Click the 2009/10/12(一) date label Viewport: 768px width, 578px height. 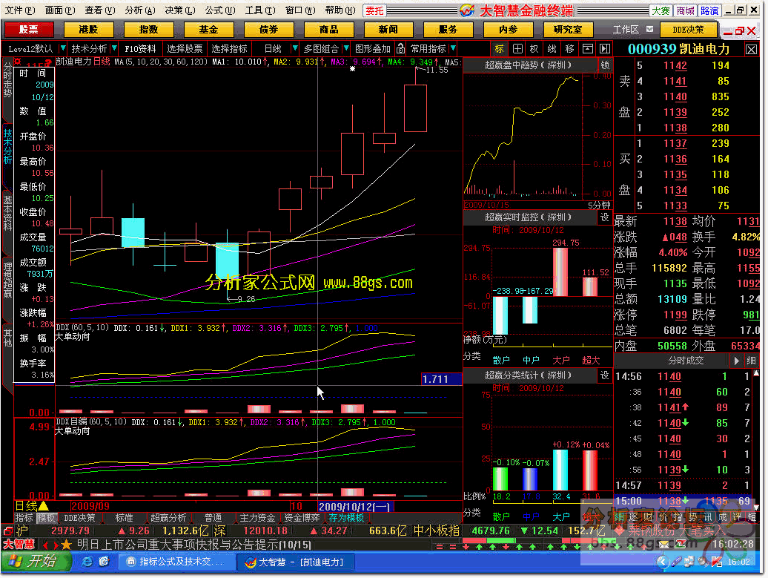point(354,507)
